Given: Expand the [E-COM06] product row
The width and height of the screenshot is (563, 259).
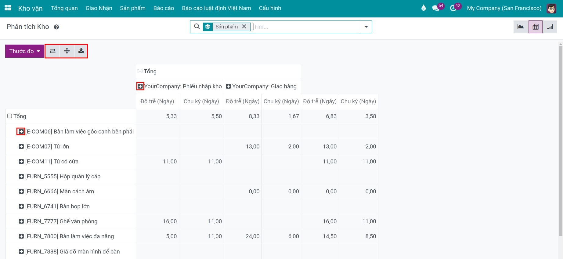Looking at the screenshot, I should 21,131.
